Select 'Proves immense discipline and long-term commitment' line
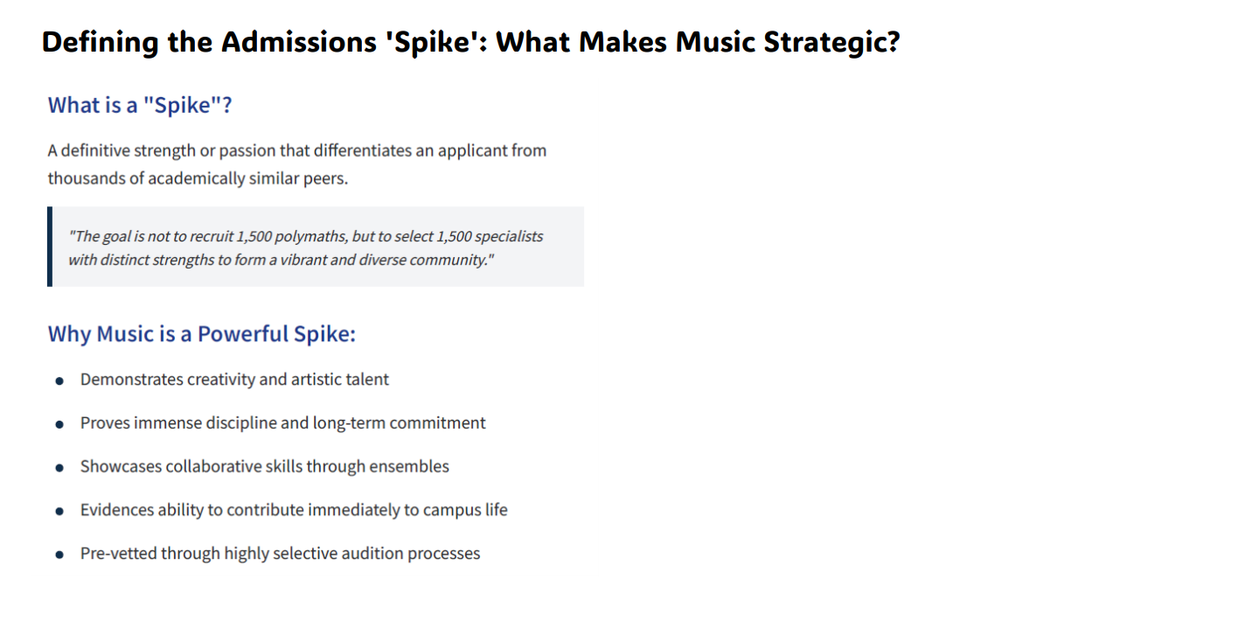This screenshot has width=1252, height=628. tap(282, 423)
